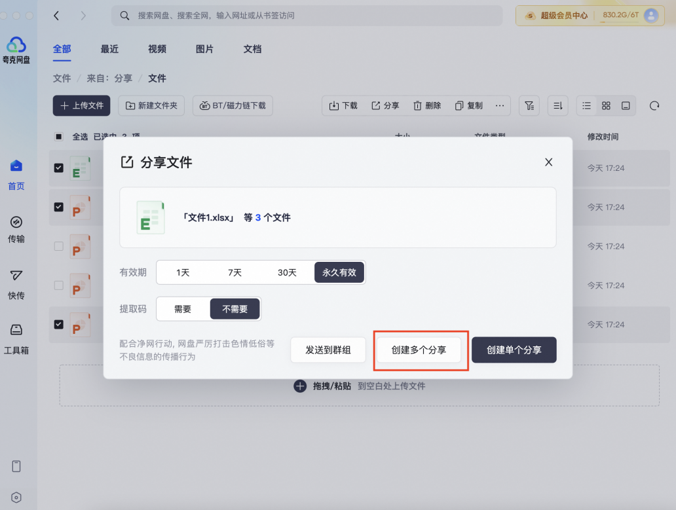Click 创建多个分享 button
The image size is (676, 510).
tap(419, 350)
